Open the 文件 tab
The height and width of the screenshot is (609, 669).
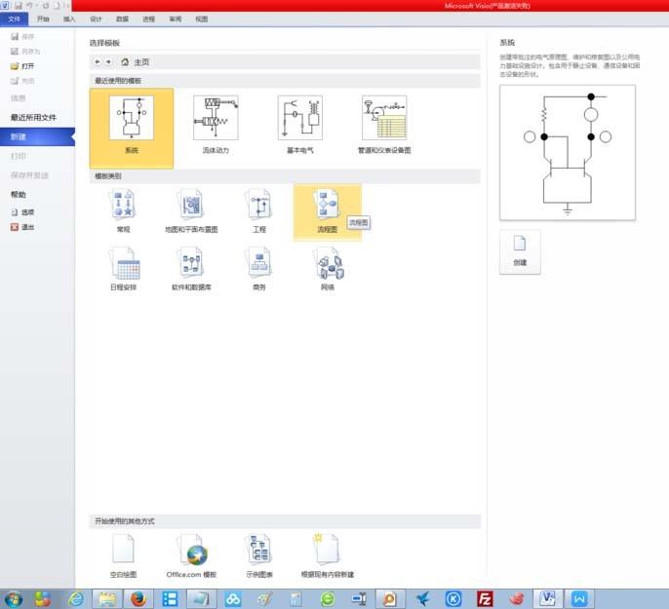pyautogui.click(x=14, y=19)
